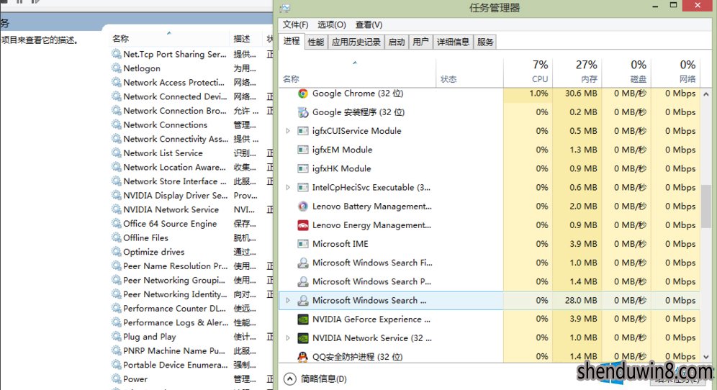717x390 pixels.
Task: Click the Task Manager title bar icon
Action: [285, 8]
